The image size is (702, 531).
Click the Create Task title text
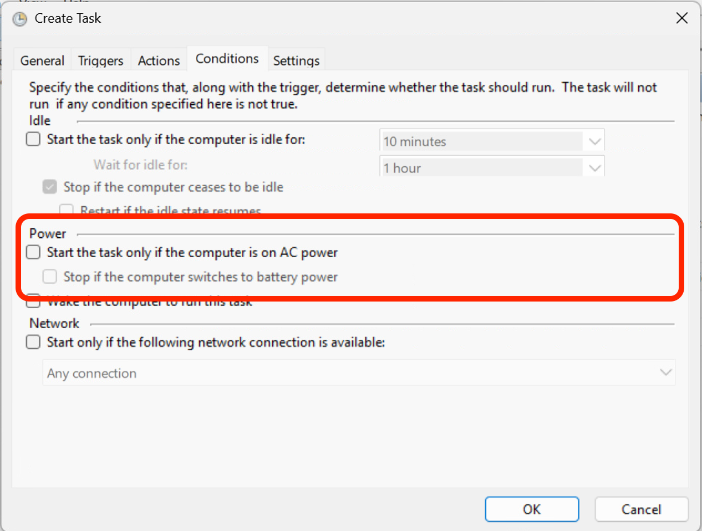tap(68, 18)
